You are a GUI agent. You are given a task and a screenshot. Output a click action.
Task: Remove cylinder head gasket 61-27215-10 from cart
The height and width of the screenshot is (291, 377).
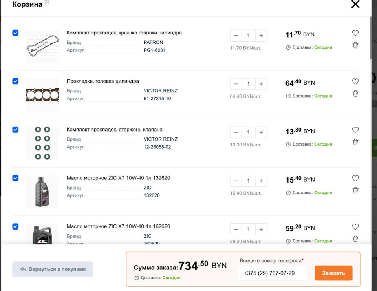[355, 94]
